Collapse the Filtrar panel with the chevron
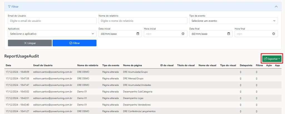This screenshot has height=114, width=285. 276,6
